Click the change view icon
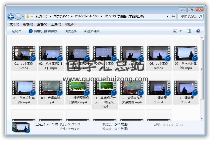211x141 pixels. (175, 31)
